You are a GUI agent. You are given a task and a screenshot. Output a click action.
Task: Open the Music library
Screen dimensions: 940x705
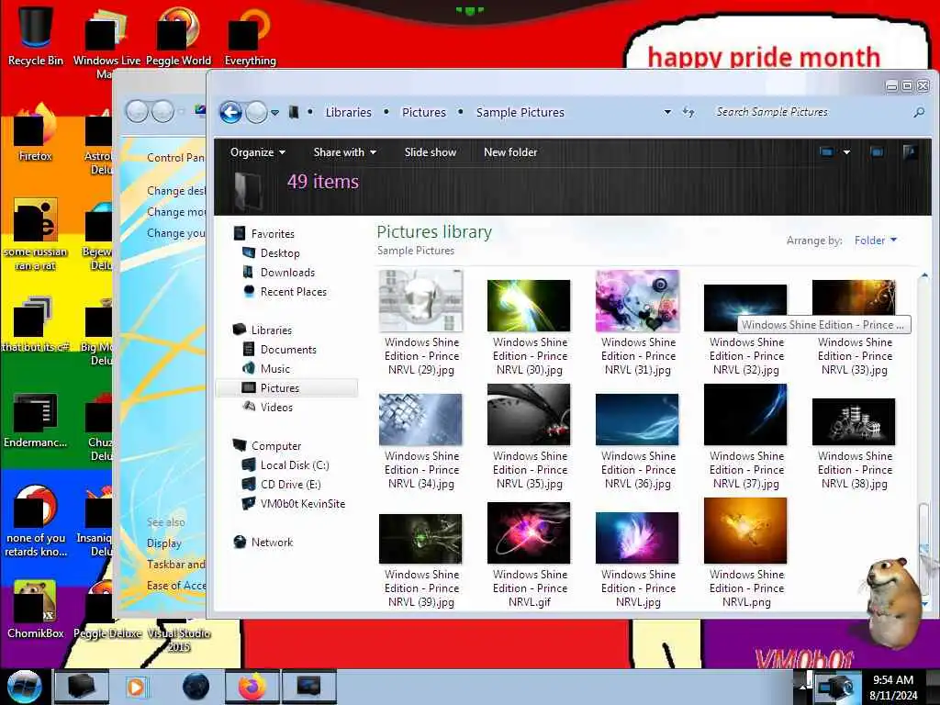265,369
